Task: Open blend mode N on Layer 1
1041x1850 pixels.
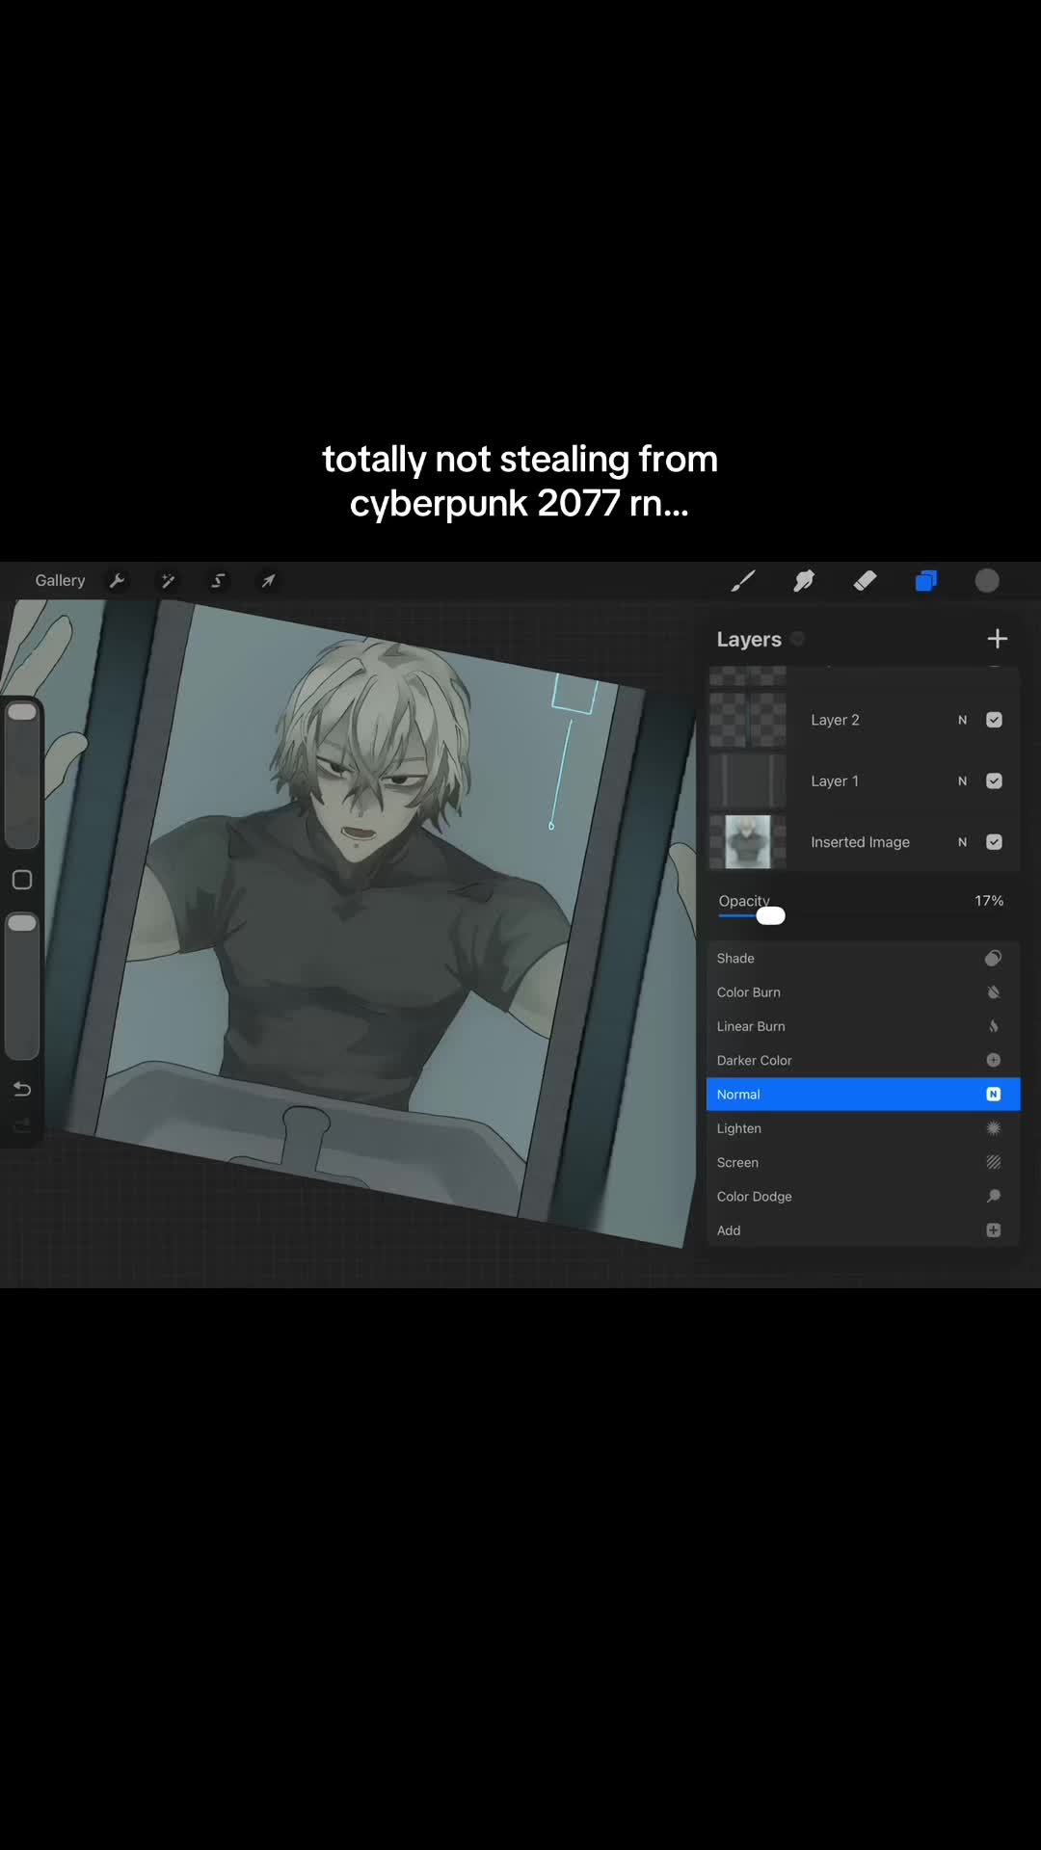Action: (962, 780)
